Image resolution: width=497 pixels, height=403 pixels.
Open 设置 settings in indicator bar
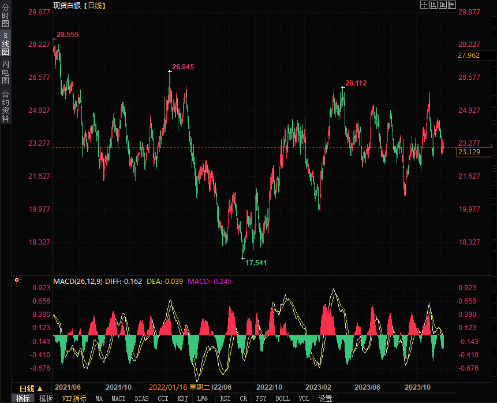(x=325, y=398)
